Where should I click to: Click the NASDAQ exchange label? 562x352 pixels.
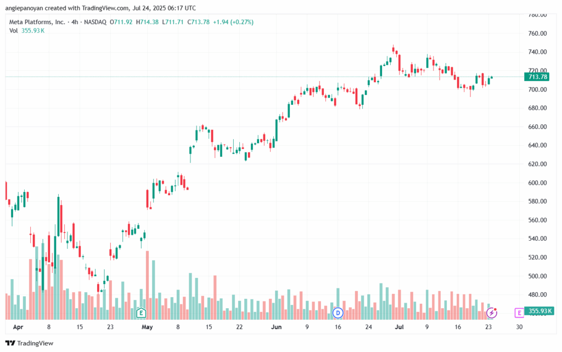click(x=95, y=22)
